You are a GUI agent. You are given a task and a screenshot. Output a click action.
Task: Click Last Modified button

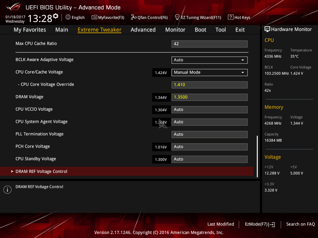(x=221, y=224)
